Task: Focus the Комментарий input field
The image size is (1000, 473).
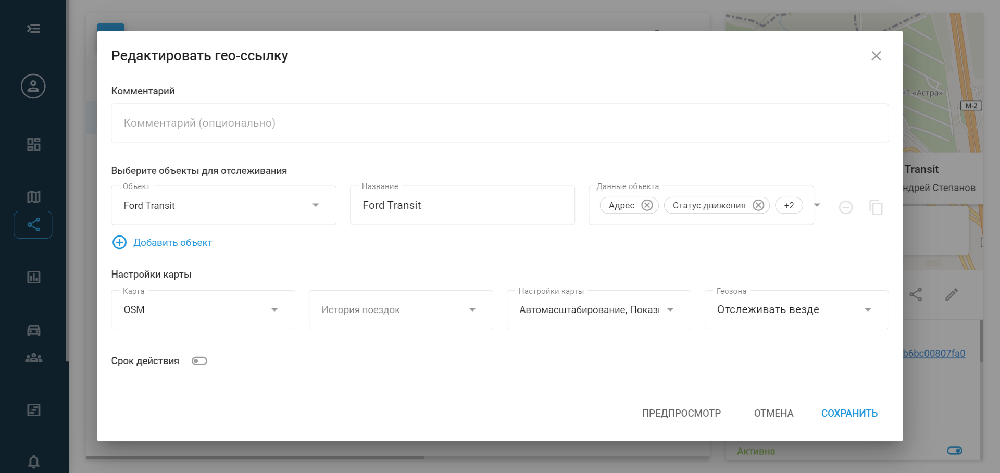Action: click(500, 123)
